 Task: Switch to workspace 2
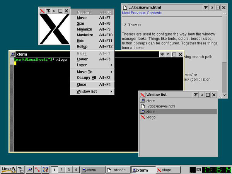(x=61, y=170)
